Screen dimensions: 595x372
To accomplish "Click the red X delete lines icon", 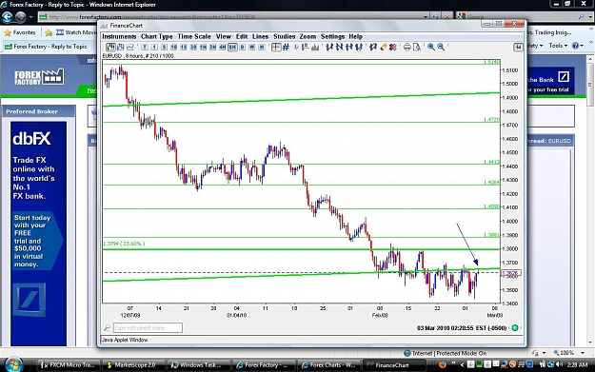I will [x=393, y=47].
